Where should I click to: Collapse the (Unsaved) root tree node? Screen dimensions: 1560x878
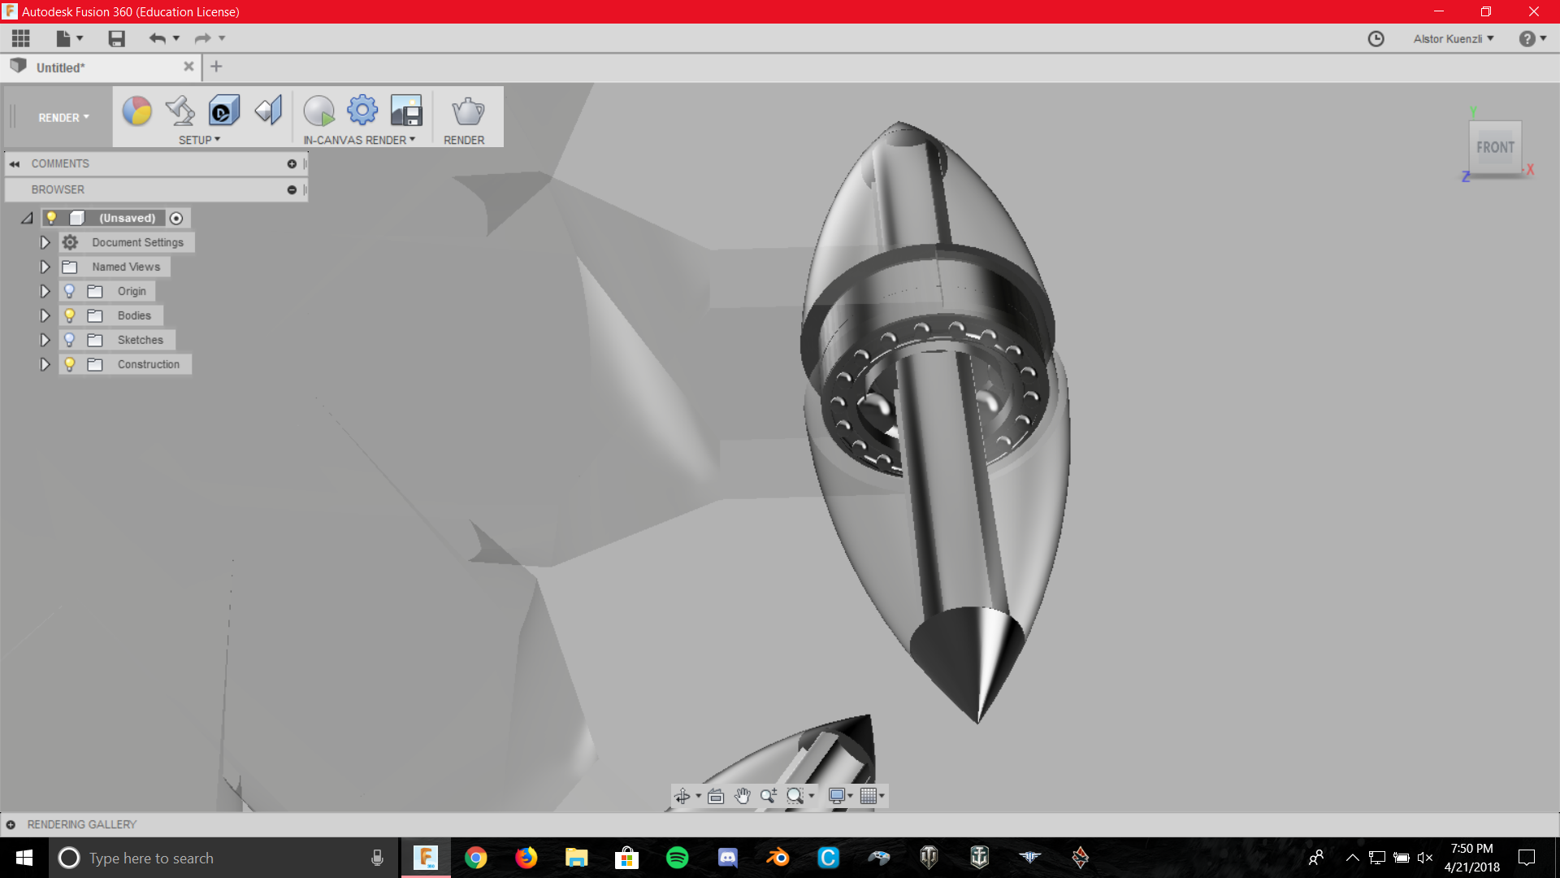(x=28, y=218)
